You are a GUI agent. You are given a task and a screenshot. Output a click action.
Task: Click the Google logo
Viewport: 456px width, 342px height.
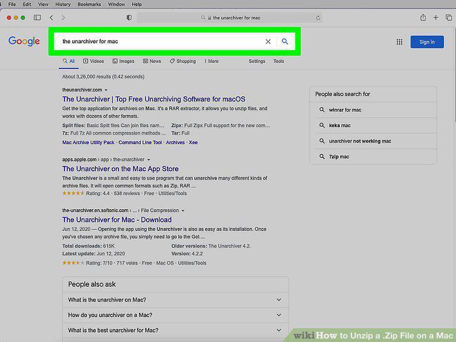(24, 41)
